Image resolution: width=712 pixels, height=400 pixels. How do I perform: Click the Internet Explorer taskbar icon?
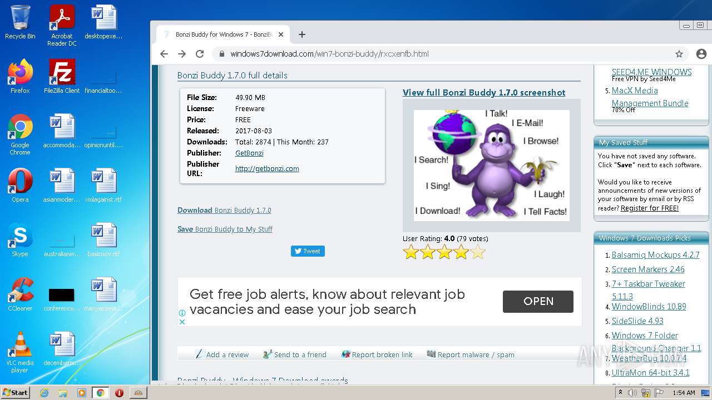(x=44, y=393)
